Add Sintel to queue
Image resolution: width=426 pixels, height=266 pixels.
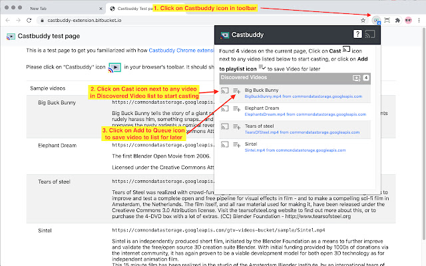click(237, 145)
